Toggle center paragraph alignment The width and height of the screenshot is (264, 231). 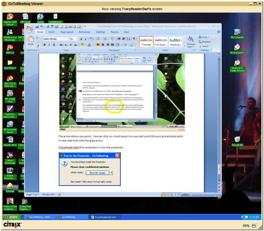104,45
